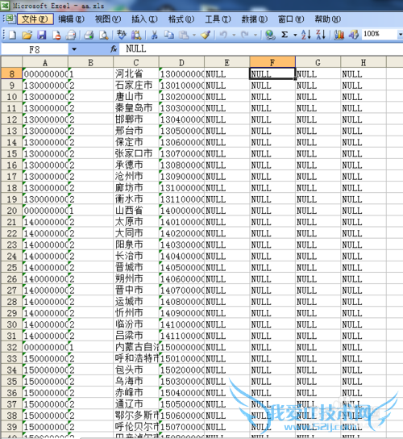Run the Spelling check icon
This screenshot has width=403, height=439.
coord(122,35)
